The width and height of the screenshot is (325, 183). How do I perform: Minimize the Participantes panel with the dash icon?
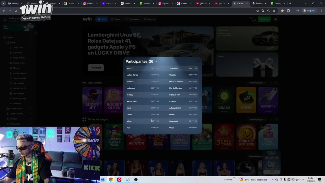(x=198, y=61)
